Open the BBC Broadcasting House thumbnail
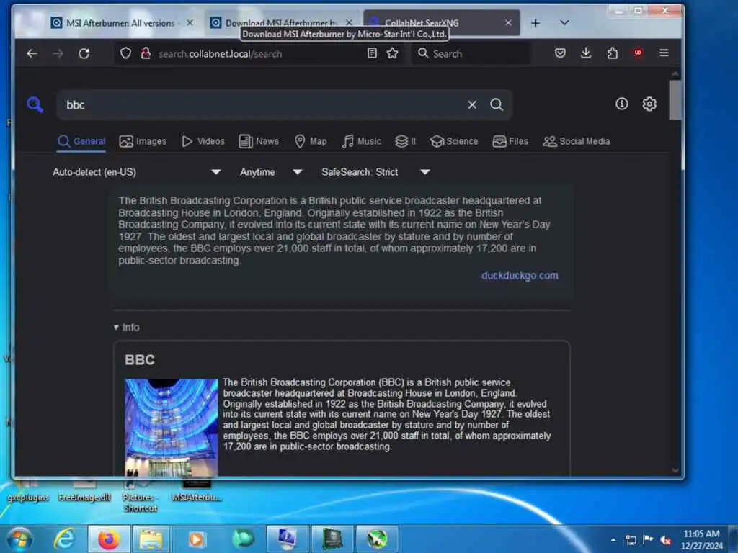 click(172, 428)
